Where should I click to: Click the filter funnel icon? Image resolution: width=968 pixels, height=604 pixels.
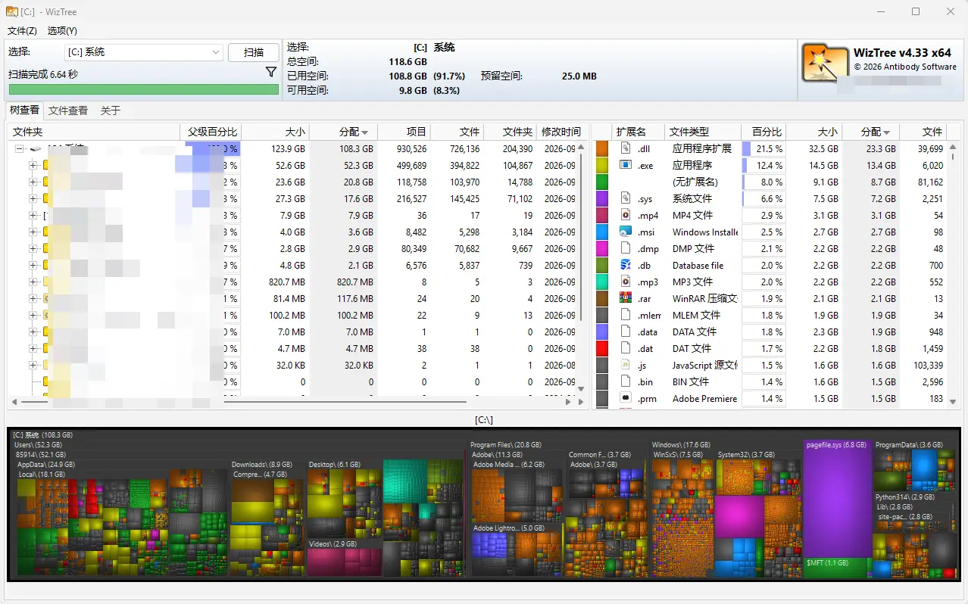click(x=271, y=72)
